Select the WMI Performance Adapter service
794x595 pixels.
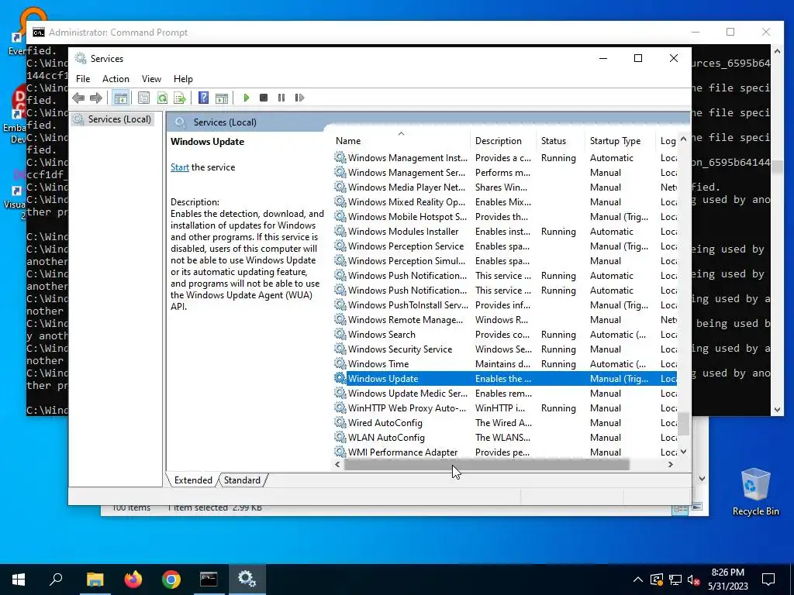402,452
